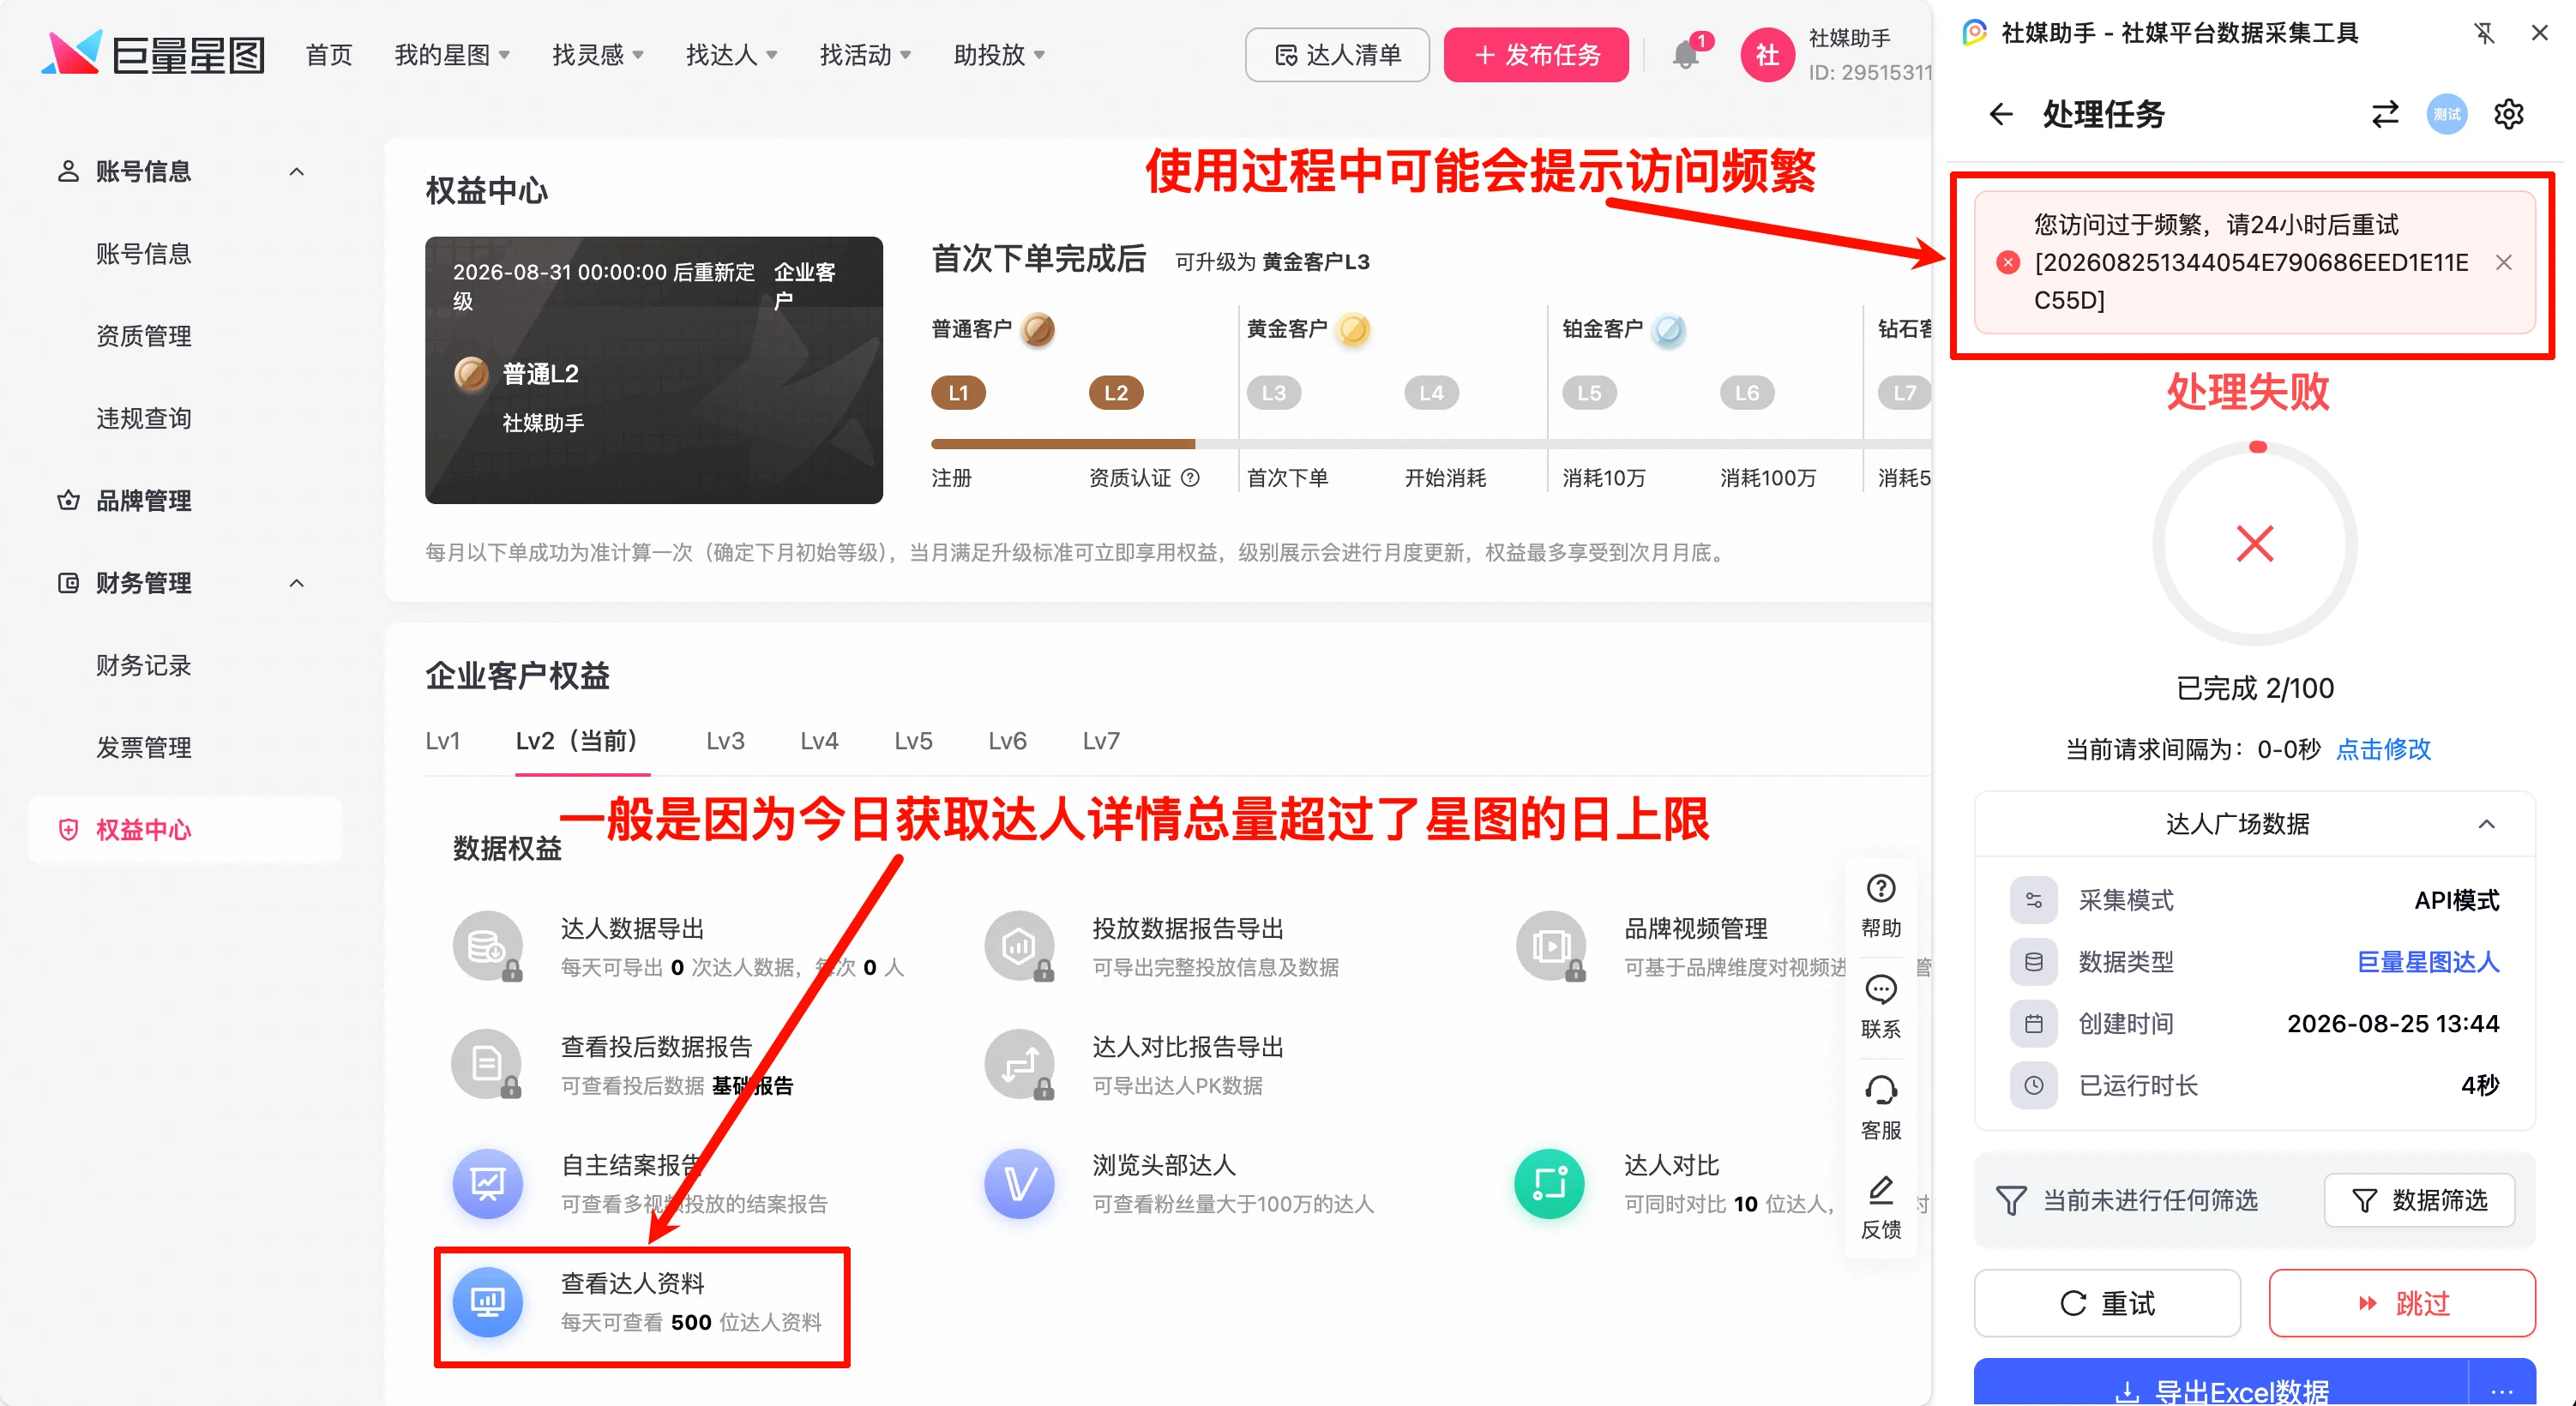
Task: Open the 找灵感 dropdown menu
Action: (x=598, y=55)
